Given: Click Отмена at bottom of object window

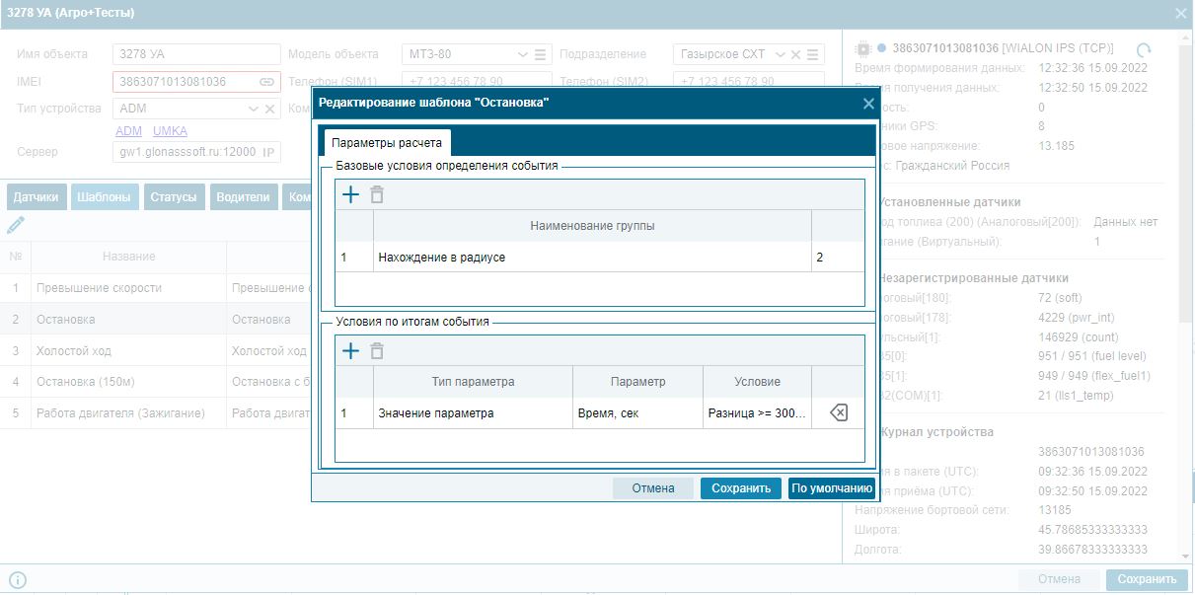Looking at the screenshot, I should (1060, 579).
